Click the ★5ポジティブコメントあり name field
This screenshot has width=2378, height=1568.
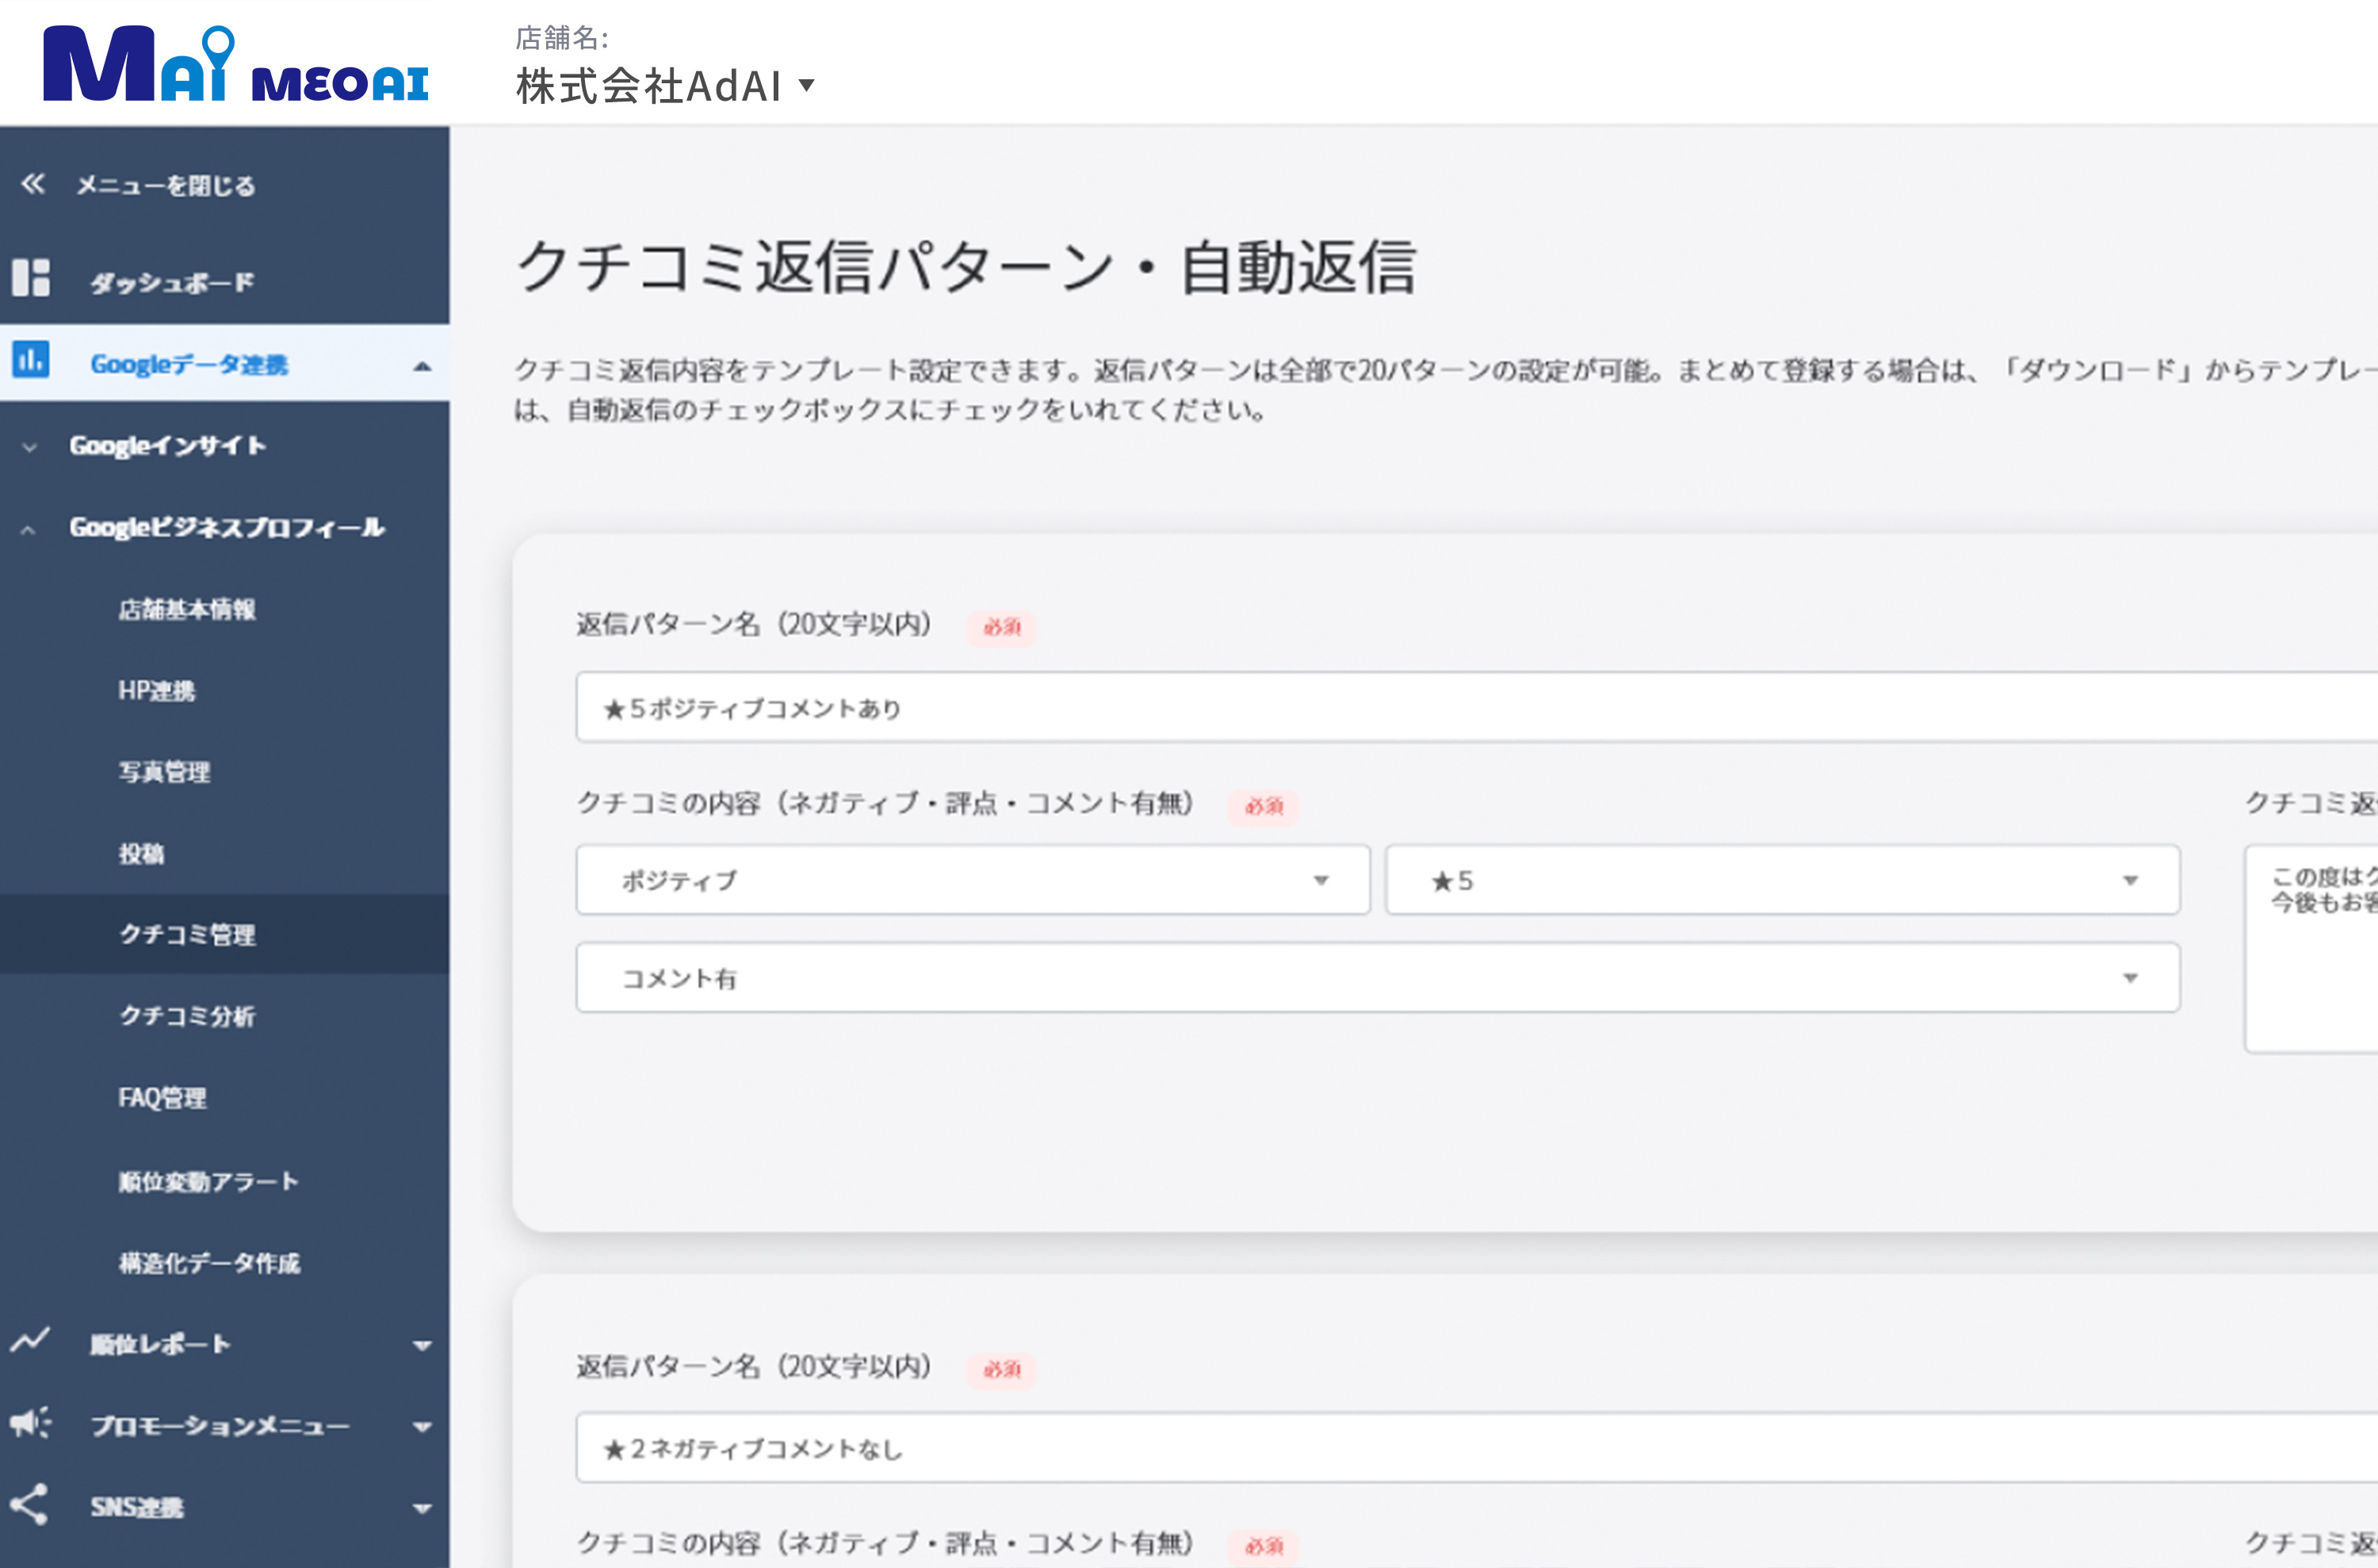point(1477,707)
